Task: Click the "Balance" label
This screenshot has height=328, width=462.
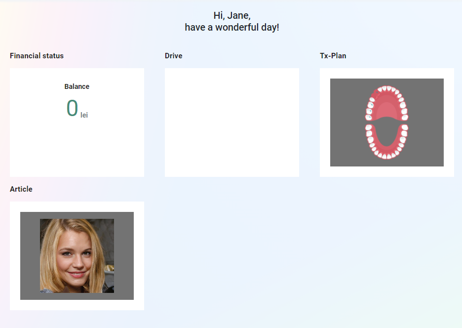Action: (x=77, y=86)
